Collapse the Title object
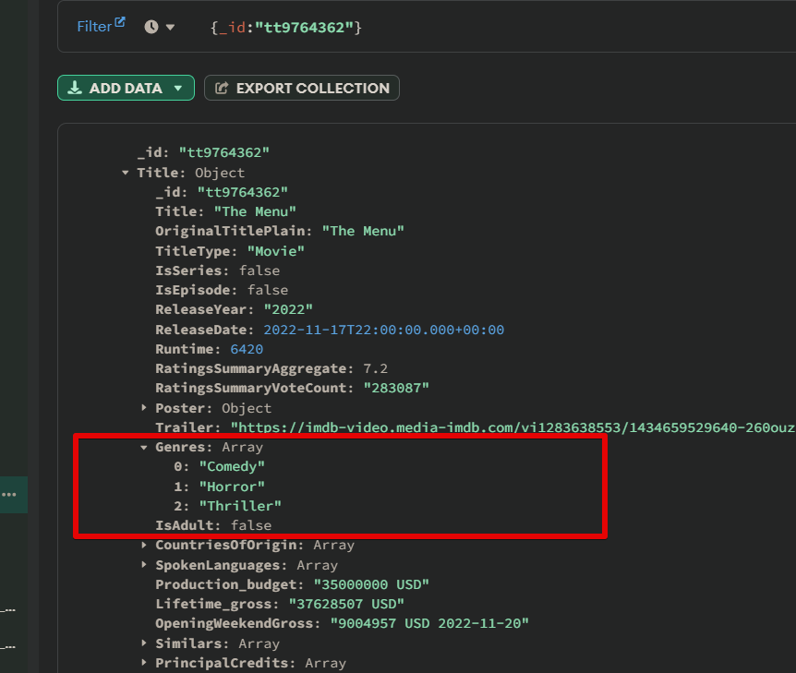 pyautogui.click(x=126, y=173)
